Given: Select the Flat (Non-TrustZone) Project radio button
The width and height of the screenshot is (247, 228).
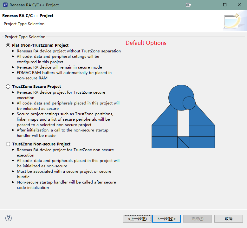Looking at the screenshot, I should 8,45.
